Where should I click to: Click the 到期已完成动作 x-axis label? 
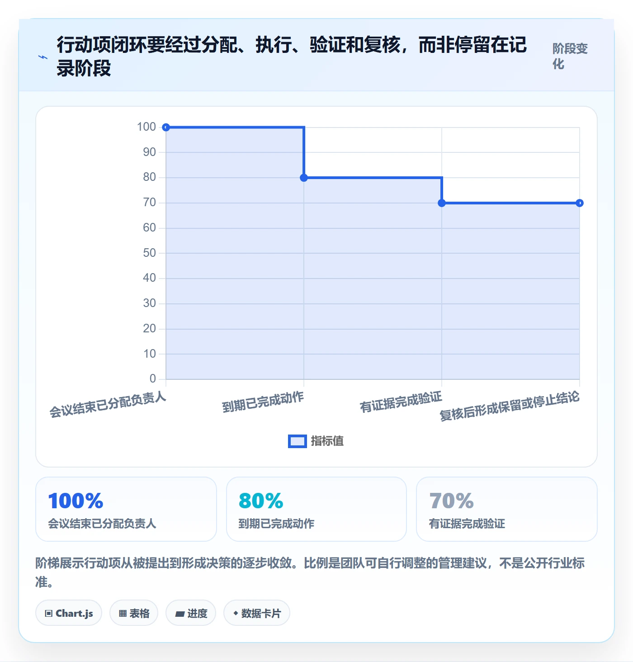pyautogui.click(x=263, y=402)
